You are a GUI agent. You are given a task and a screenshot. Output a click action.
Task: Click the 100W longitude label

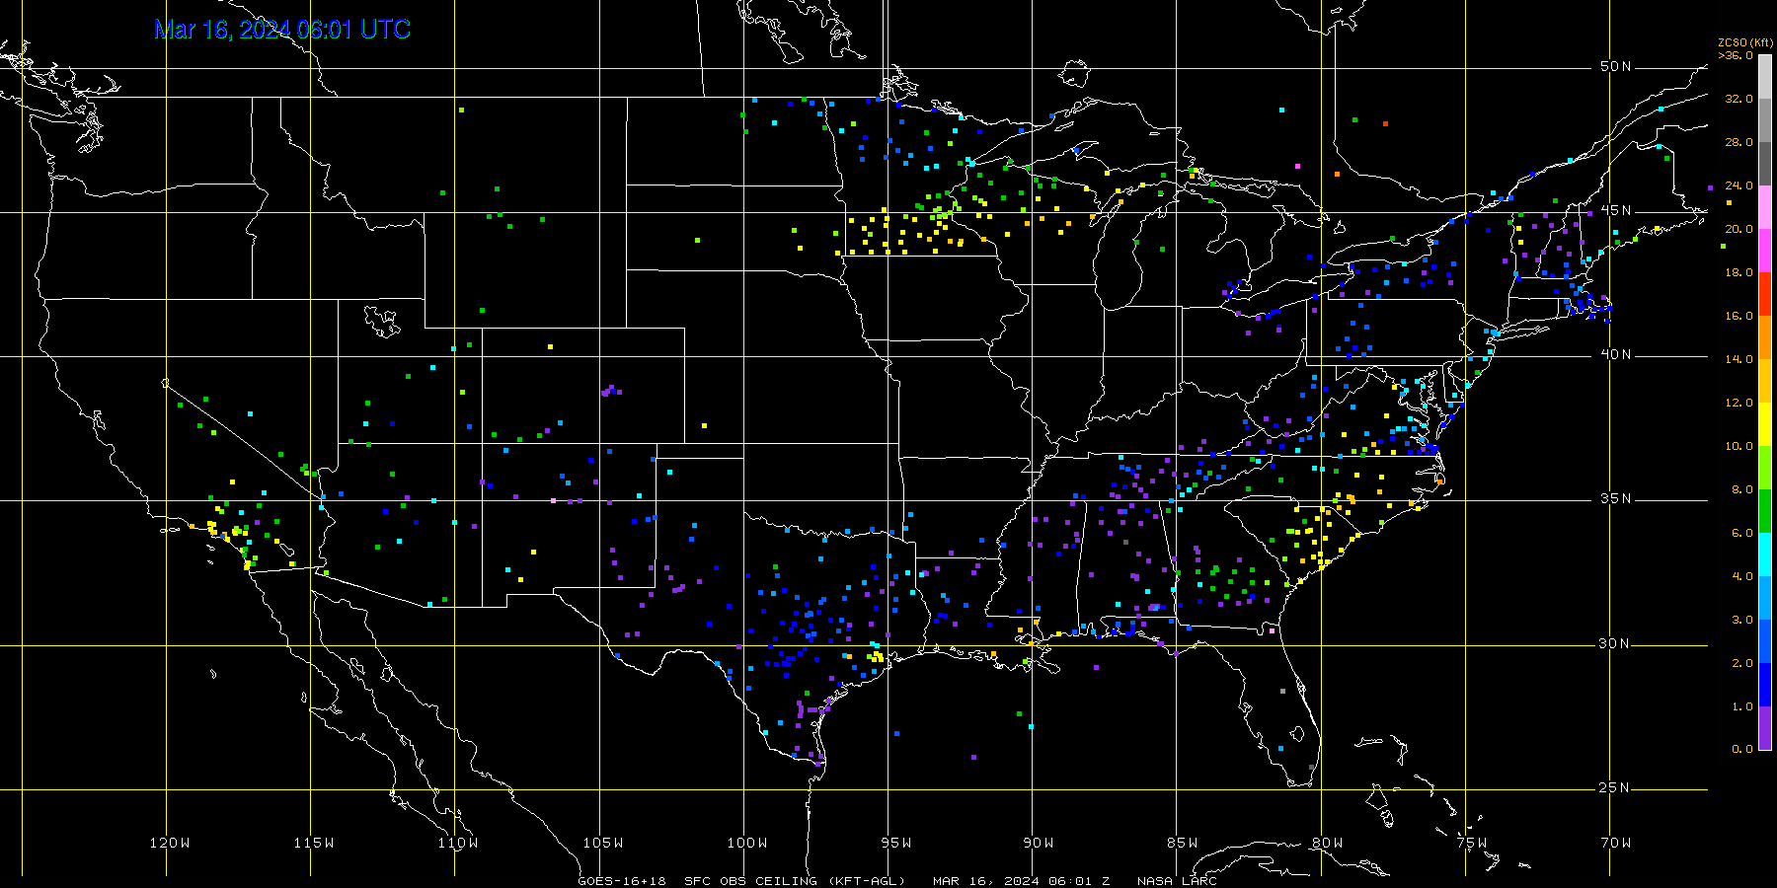pyautogui.click(x=747, y=843)
